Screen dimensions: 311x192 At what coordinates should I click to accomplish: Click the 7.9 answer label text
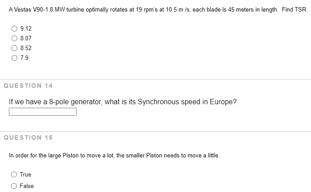(24, 58)
